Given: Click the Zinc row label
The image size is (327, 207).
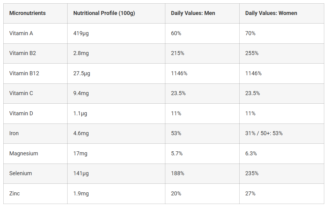Looking at the screenshot, I should tap(14, 194).
